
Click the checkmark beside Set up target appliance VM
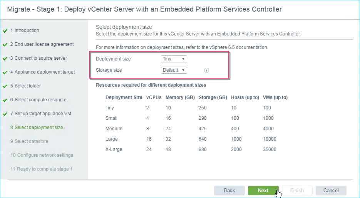click(5, 114)
